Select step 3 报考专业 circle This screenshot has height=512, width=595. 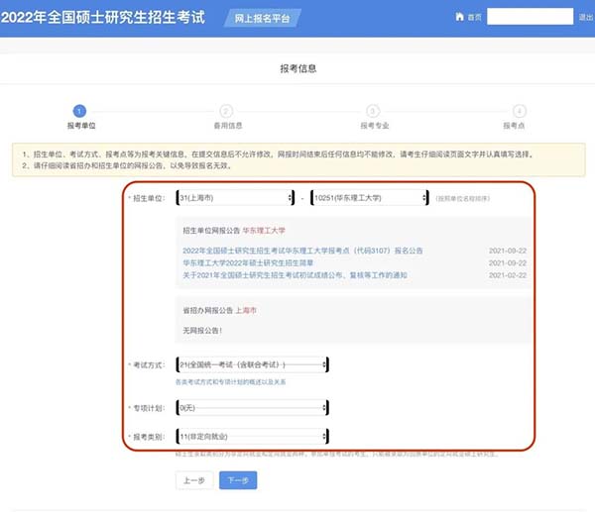click(373, 111)
